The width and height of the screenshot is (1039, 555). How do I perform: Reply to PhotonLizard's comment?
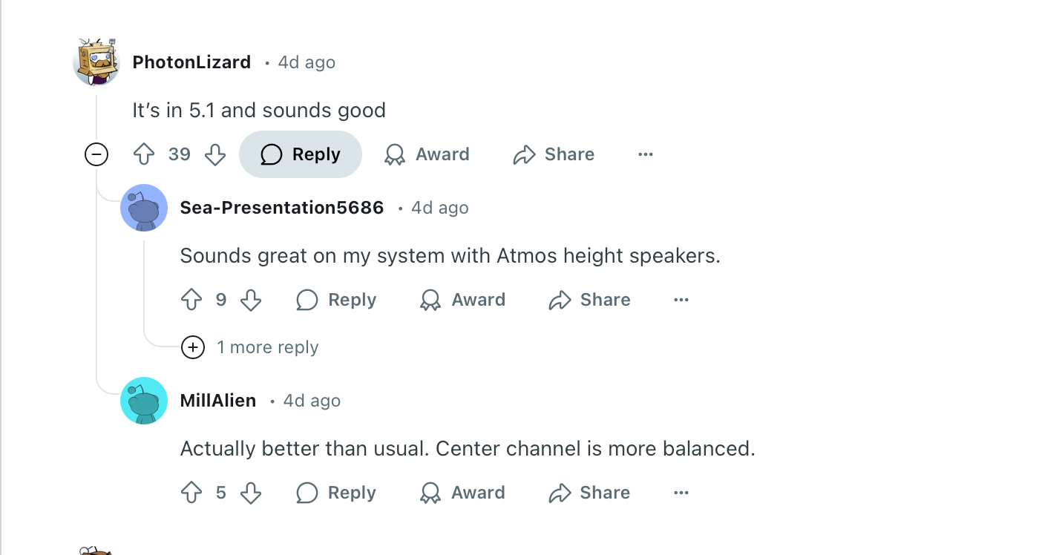301,154
